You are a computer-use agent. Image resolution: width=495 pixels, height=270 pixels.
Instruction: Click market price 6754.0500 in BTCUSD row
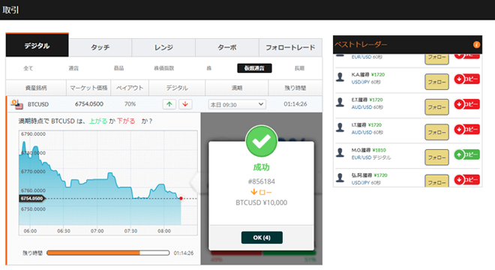[x=89, y=104]
